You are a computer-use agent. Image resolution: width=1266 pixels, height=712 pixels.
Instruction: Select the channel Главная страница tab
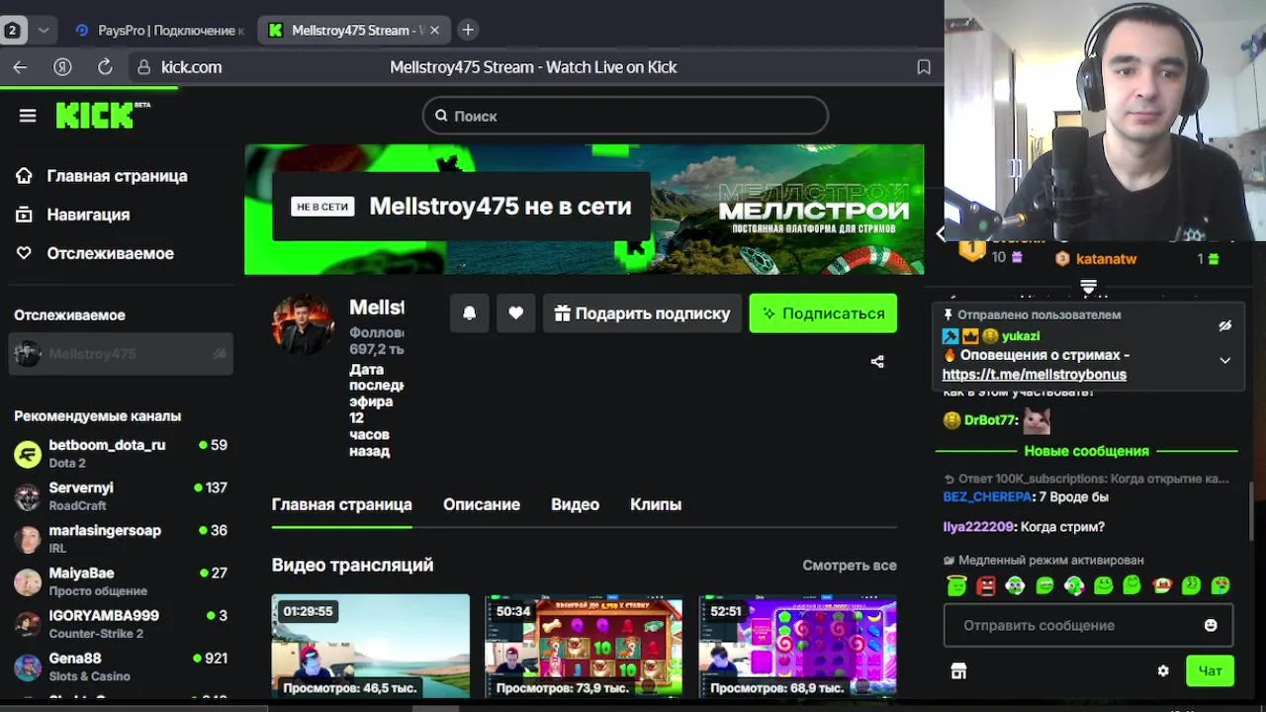pos(341,504)
